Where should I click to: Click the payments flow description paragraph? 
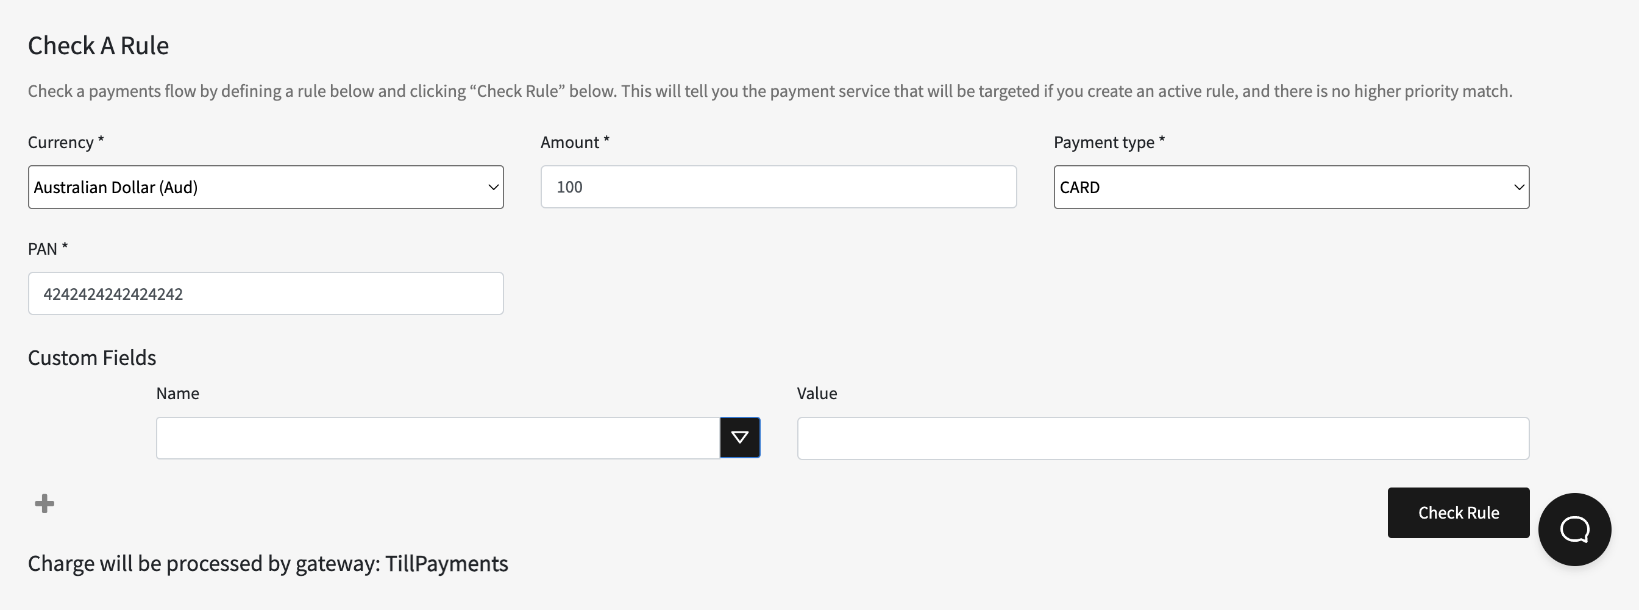[x=770, y=91]
